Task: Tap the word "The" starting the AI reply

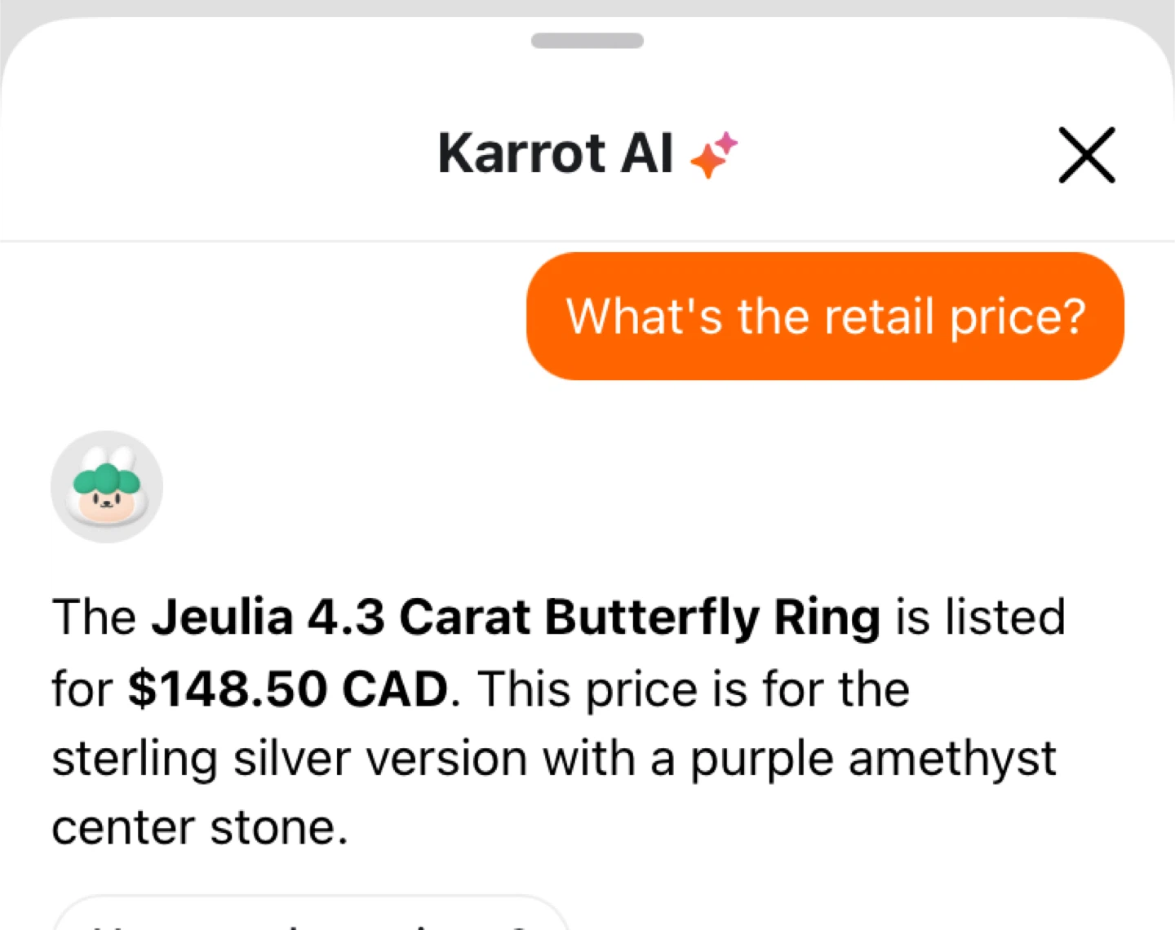Action: pyautogui.click(x=94, y=617)
